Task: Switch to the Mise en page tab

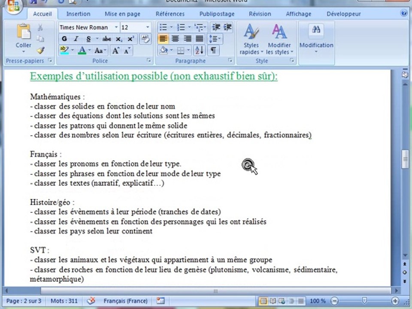Action: tap(122, 14)
